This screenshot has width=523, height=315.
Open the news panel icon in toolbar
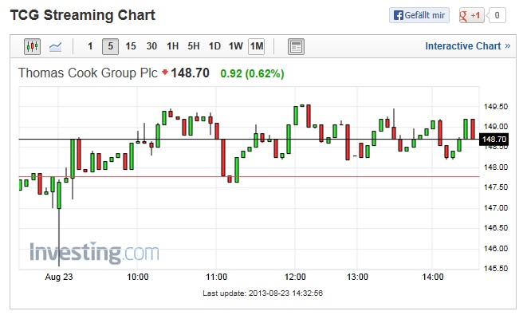pos(296,46)
